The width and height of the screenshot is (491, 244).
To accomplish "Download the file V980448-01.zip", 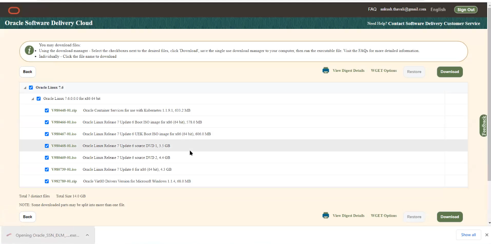I will (x=64, y=110).
